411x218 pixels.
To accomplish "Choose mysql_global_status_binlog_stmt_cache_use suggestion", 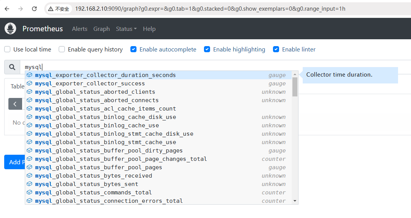I will 158,142.
